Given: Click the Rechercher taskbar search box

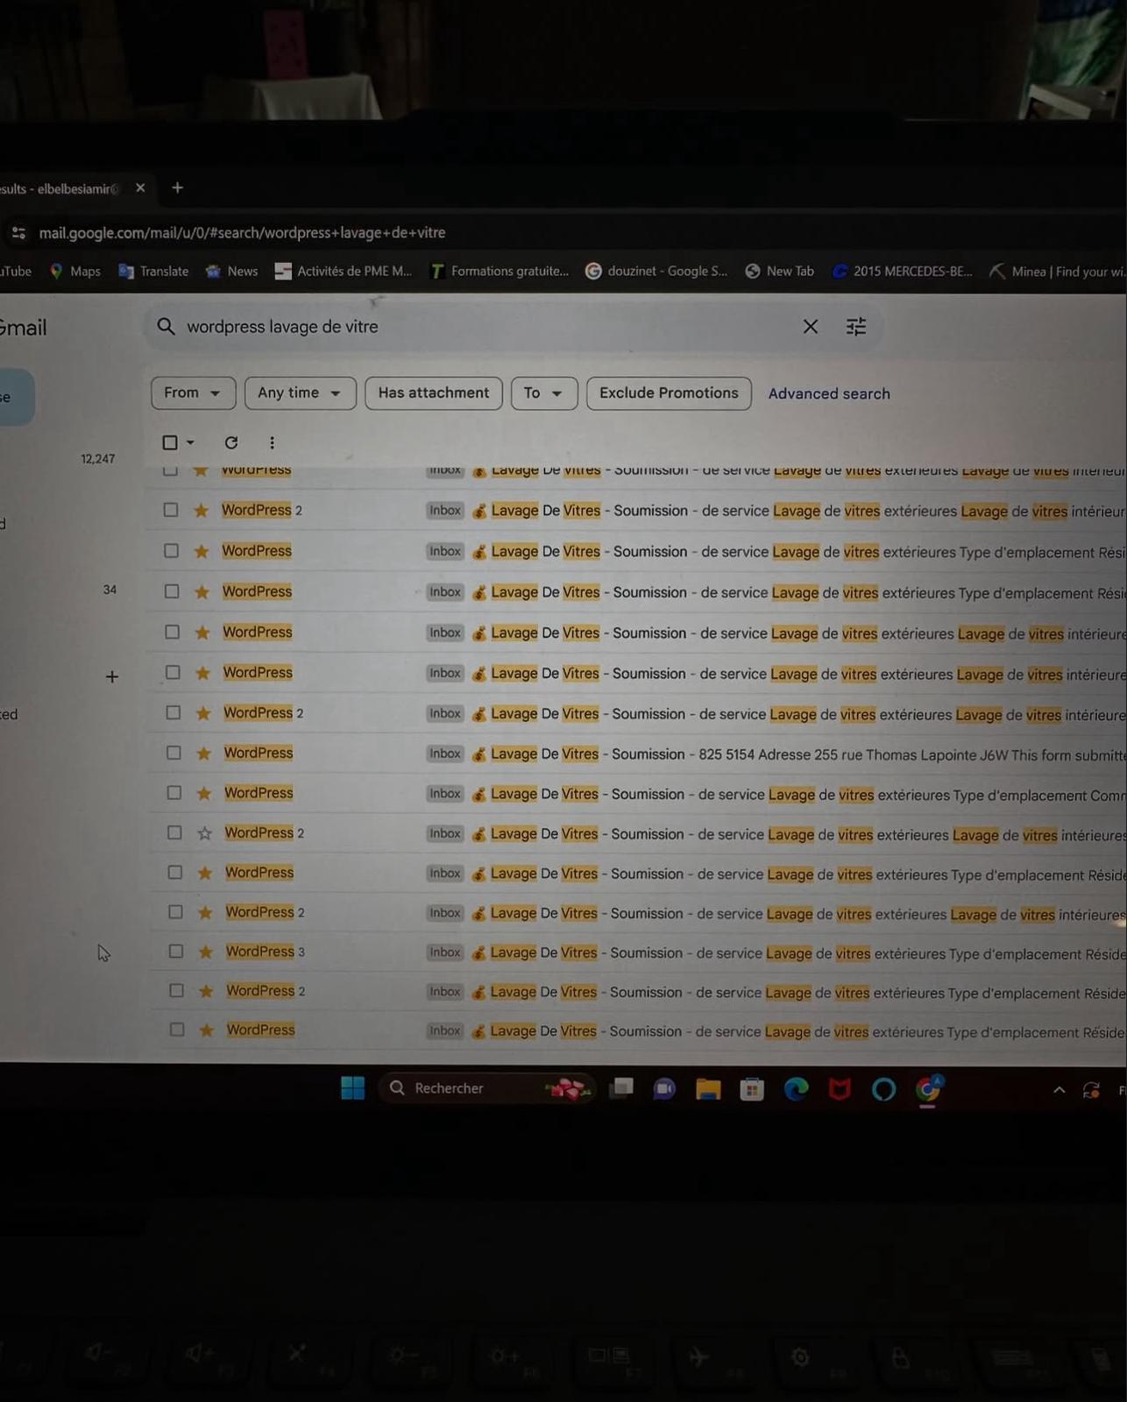Looking at the screenshot, I should click(487, 1088).
